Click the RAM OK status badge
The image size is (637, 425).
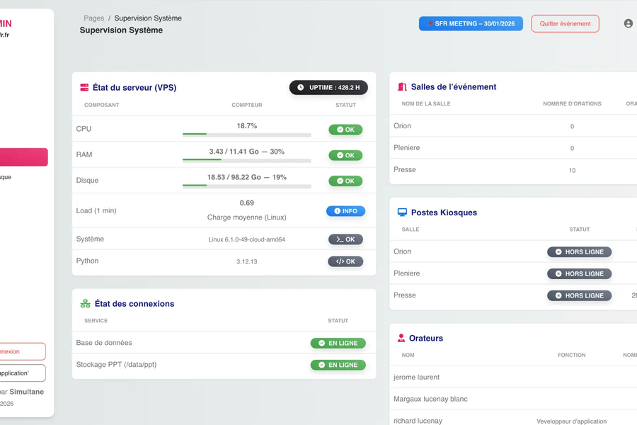coord(345,155)
